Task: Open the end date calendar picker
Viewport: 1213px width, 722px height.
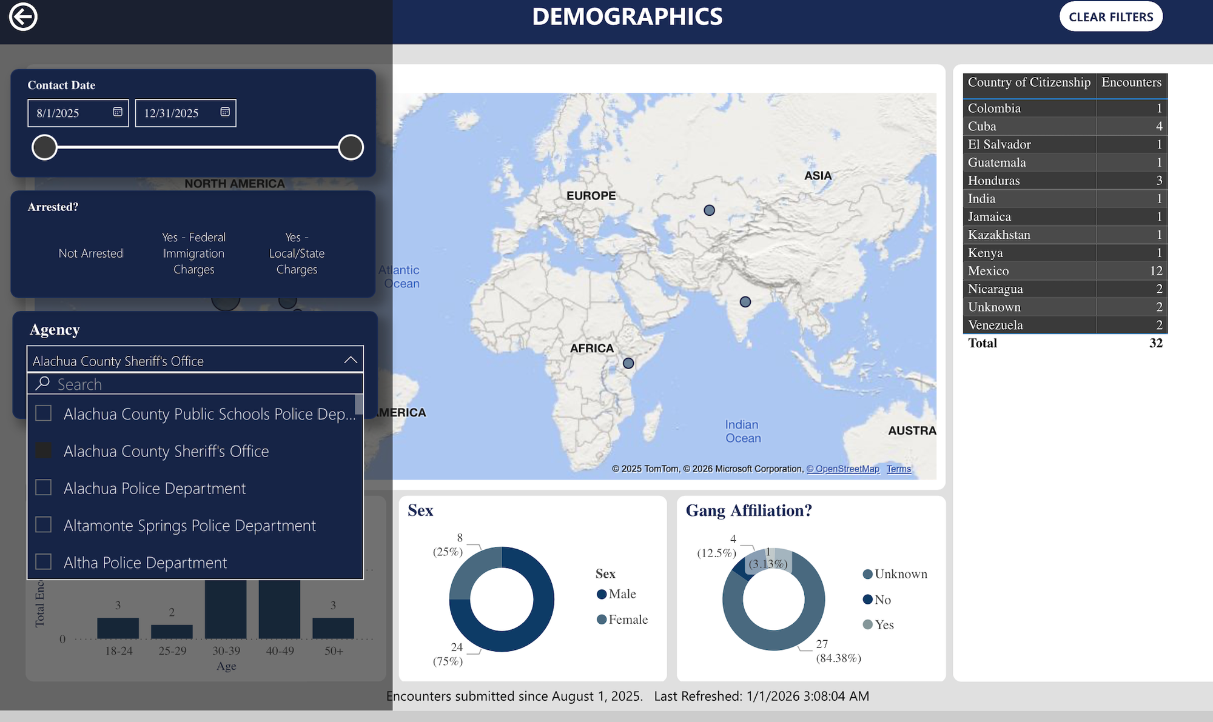Action: pos(225,112)
